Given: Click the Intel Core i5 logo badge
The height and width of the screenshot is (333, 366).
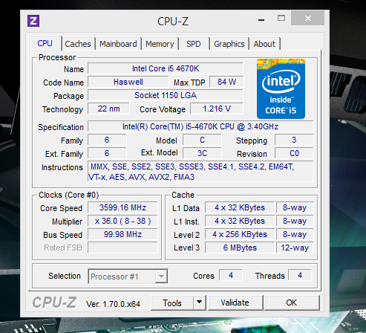Looking at the screenshot, I should coord(281,89).
